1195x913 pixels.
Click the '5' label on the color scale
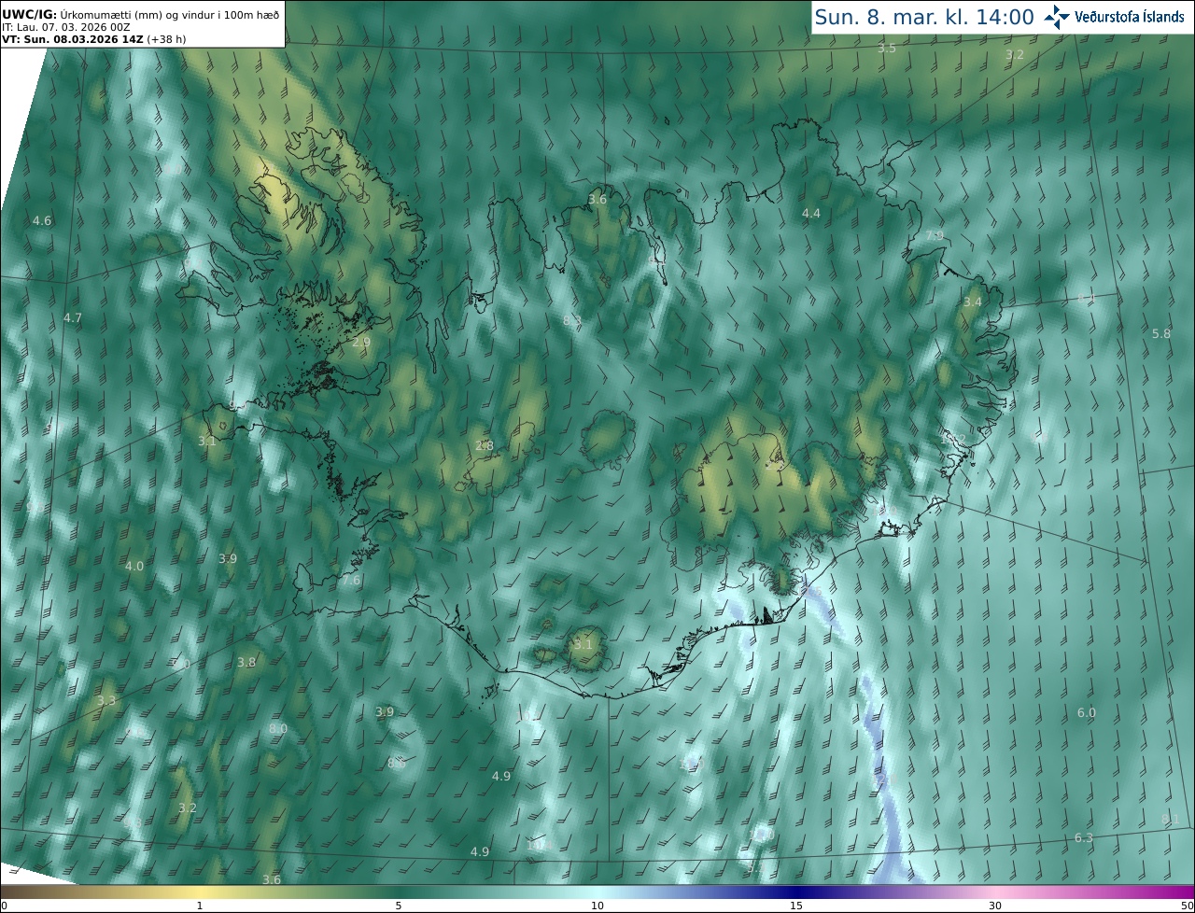(x=399, y=906)
